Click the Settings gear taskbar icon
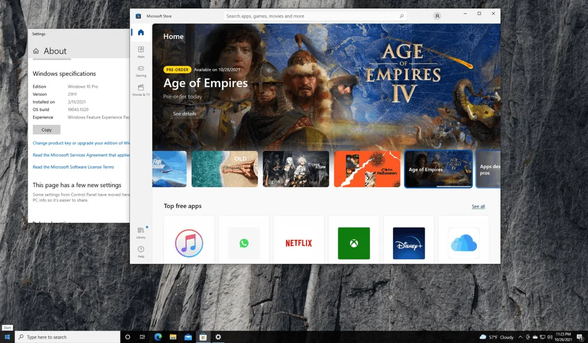The height and width of the screenshot is (343, 588). pos(218,337)
